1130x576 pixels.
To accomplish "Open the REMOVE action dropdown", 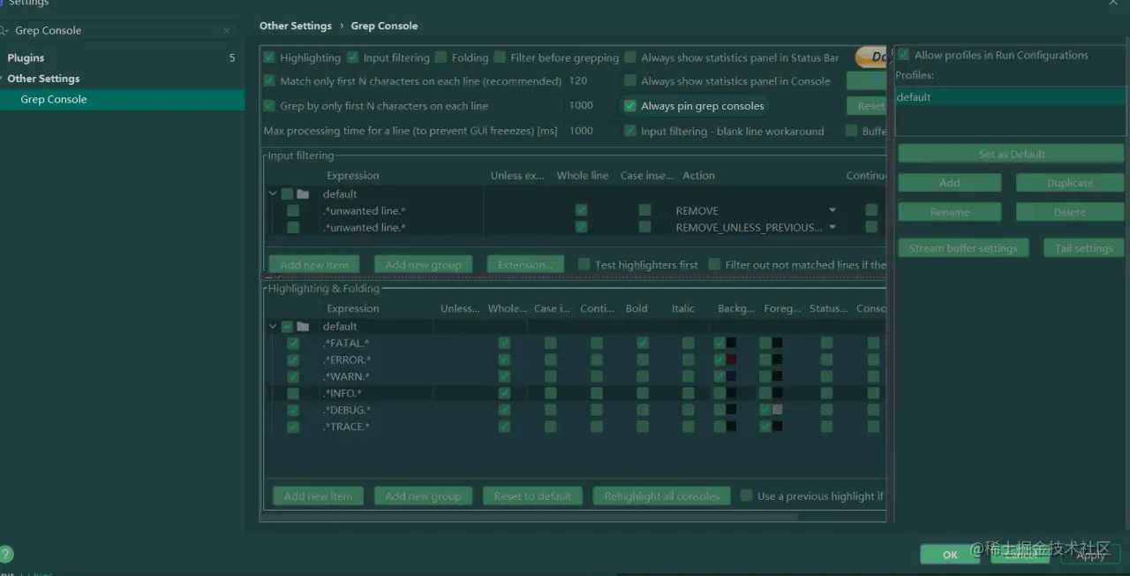I will click(832, 211).
